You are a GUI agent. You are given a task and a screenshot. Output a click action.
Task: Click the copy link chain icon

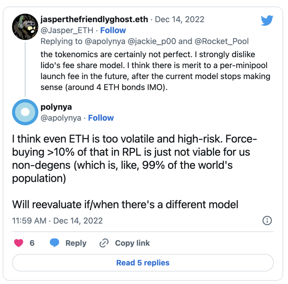tap(104, 243)
